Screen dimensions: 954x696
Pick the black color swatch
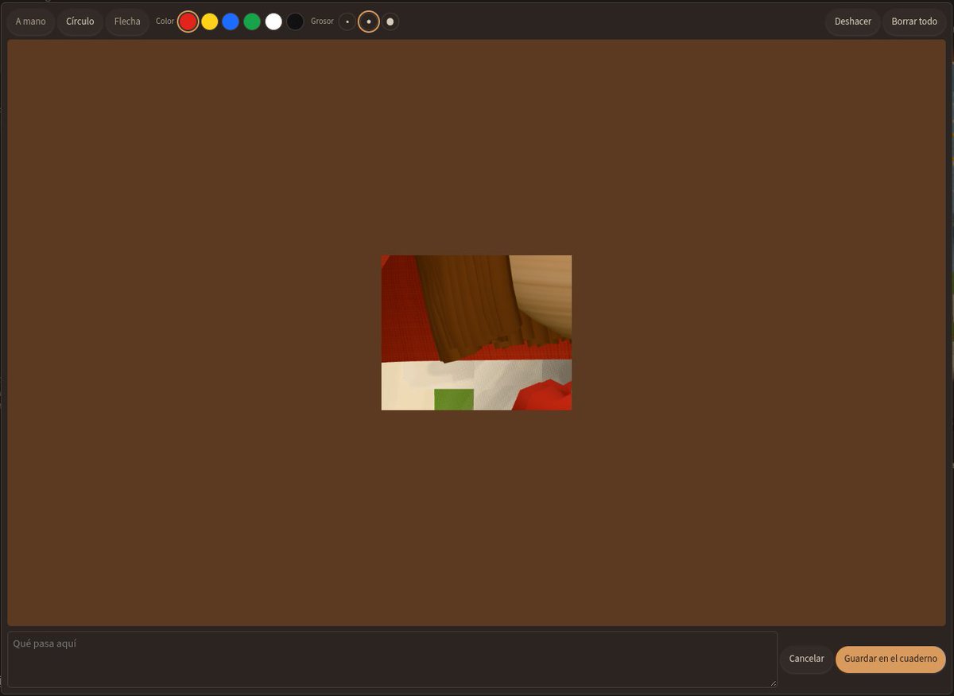[295, 21]
